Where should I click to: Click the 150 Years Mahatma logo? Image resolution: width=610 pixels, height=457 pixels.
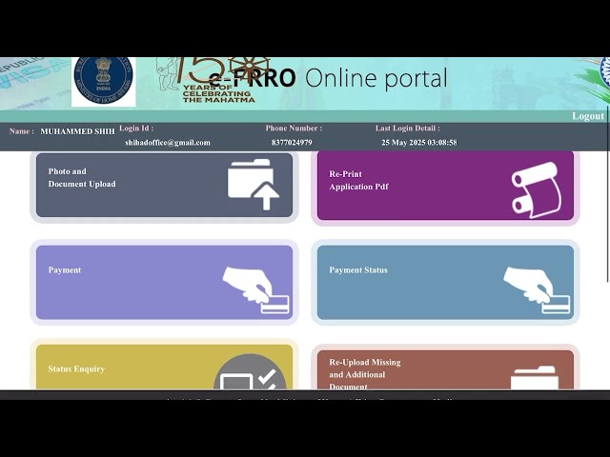coord(213,80)
